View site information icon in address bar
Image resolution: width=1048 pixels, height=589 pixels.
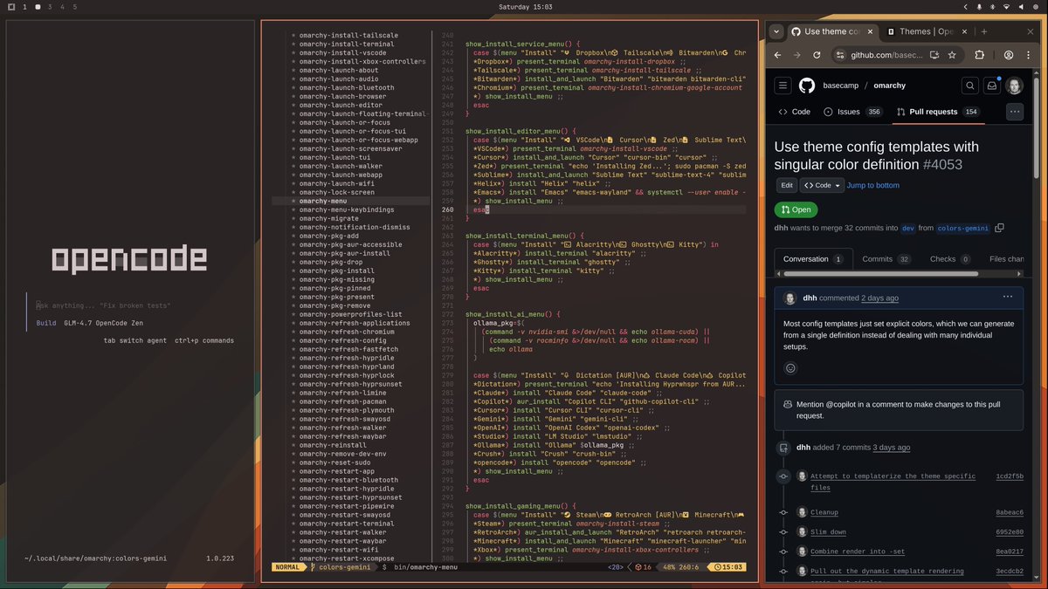point(839,54)
